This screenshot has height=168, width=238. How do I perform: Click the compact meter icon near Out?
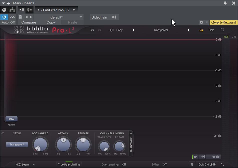pos(192,164)
